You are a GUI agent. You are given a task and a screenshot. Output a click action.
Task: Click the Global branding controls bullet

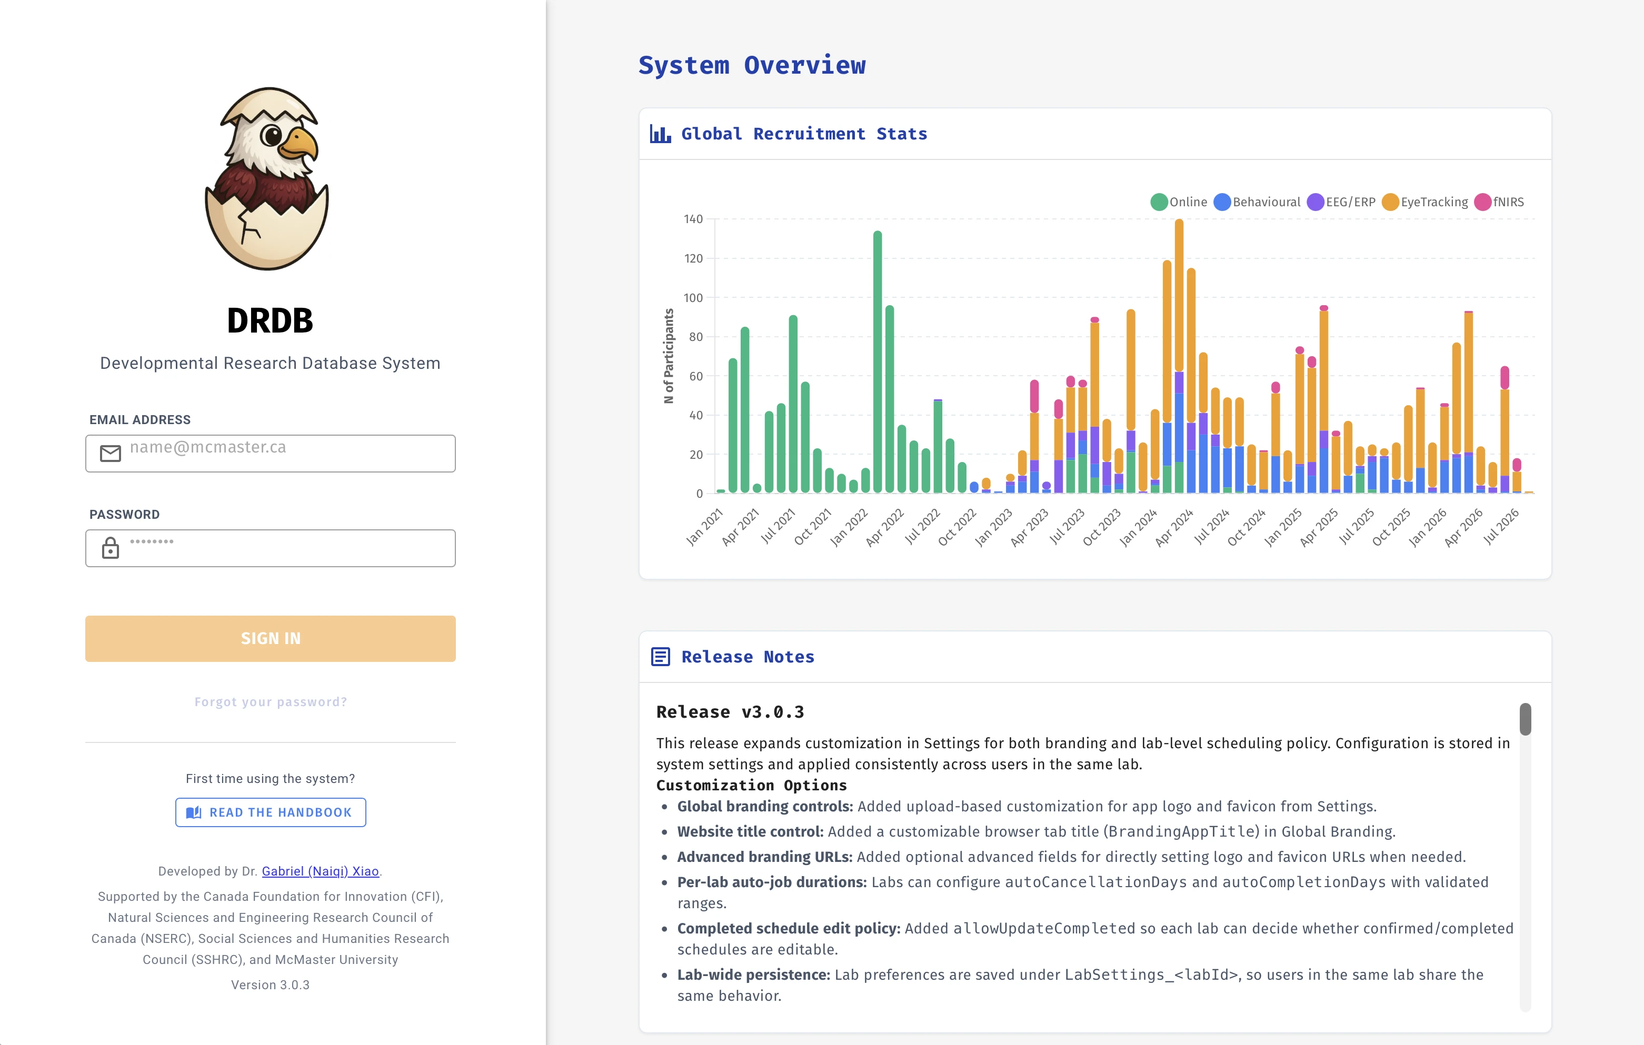pos(1026,806)
